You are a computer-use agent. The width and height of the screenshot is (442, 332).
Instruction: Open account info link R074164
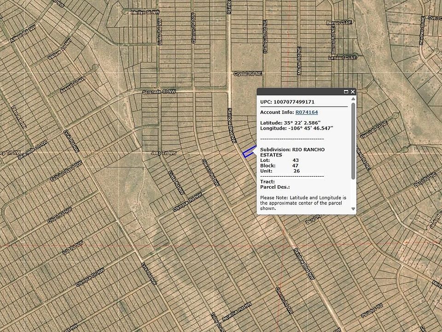pyautogui.click(x=307, y=113)
